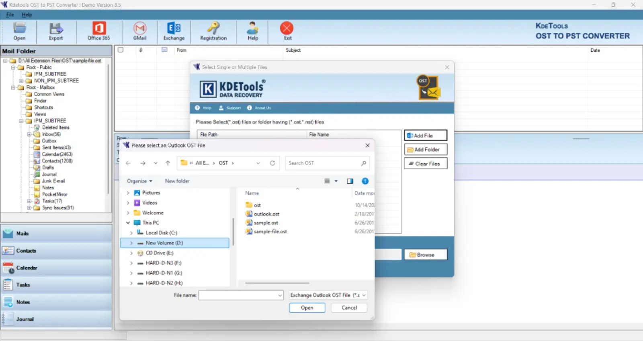Select New Volume (D:) in navigation pane

(174, 243)
